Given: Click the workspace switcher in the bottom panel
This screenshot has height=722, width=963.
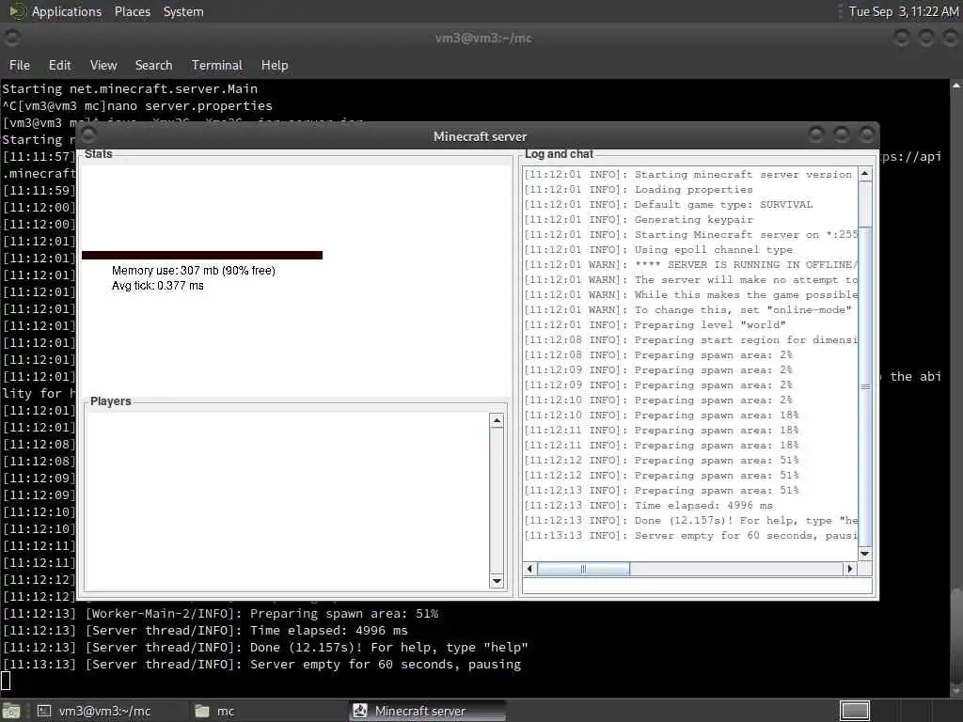Looking at the screenshot, I should point(854,711).
